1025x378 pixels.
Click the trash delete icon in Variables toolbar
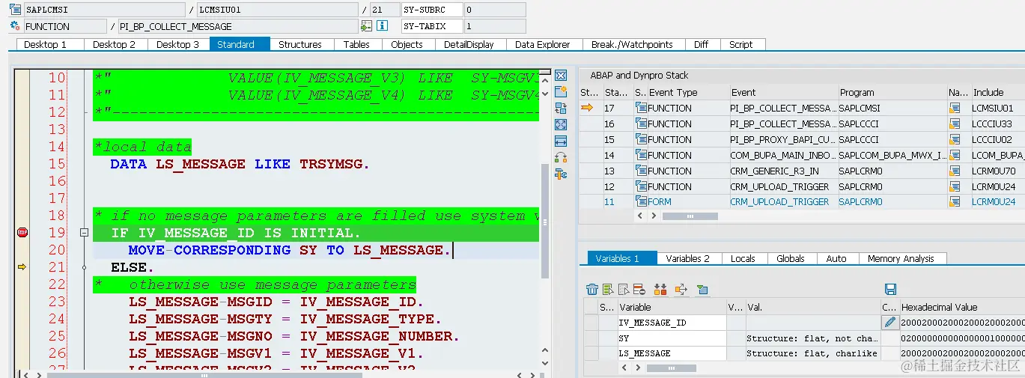click(592, 290)
